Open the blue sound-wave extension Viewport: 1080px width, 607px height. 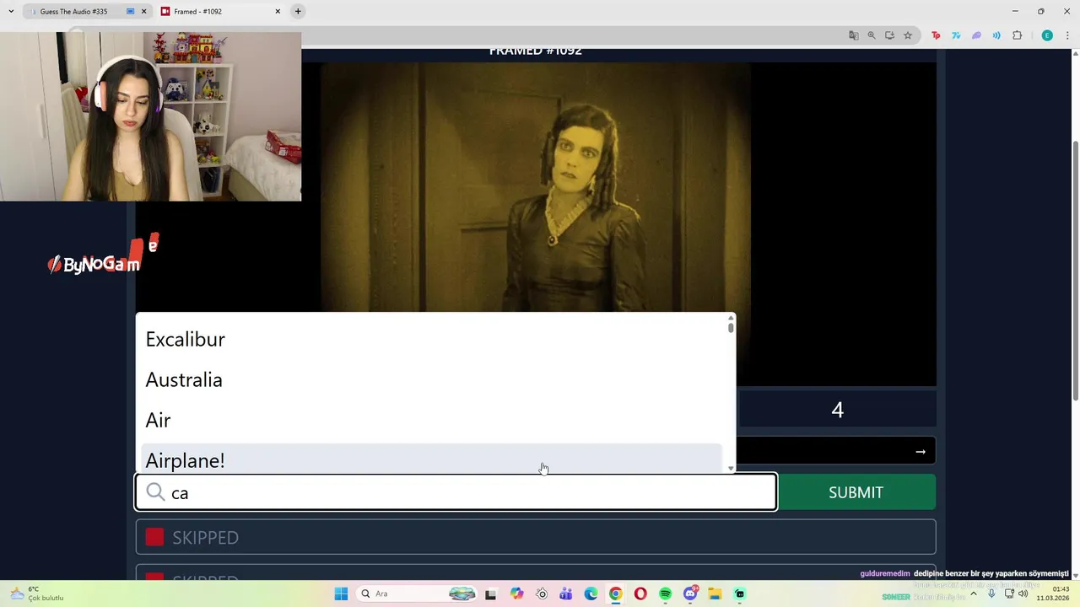pyautogui.click(x=996, y=35)
